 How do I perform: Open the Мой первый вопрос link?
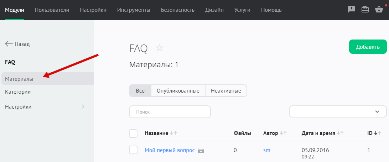click(170, 150)
